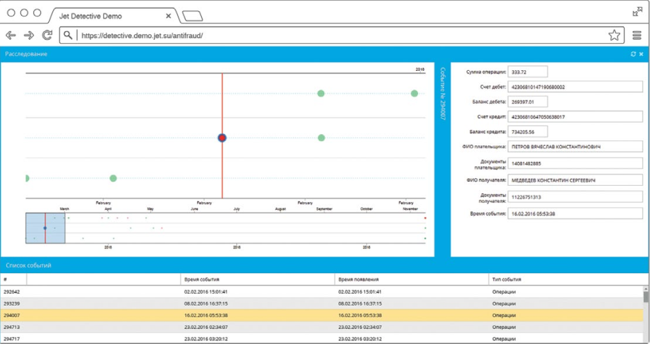Viewport: 650px width, 344px height.
Task: Select the red highlighted event marker
Action: pyautogui.click(x=222, y=138)
